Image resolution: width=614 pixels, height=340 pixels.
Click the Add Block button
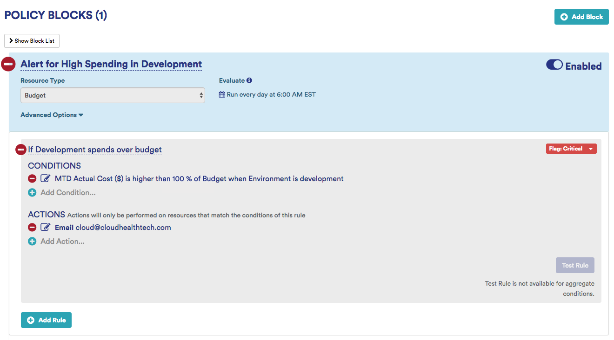[581, 17]
